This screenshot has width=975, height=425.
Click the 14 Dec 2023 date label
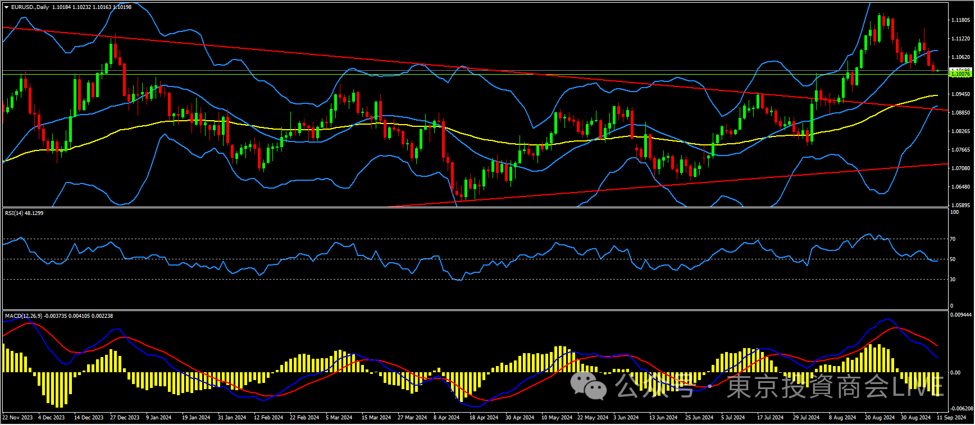click(89, 418)
